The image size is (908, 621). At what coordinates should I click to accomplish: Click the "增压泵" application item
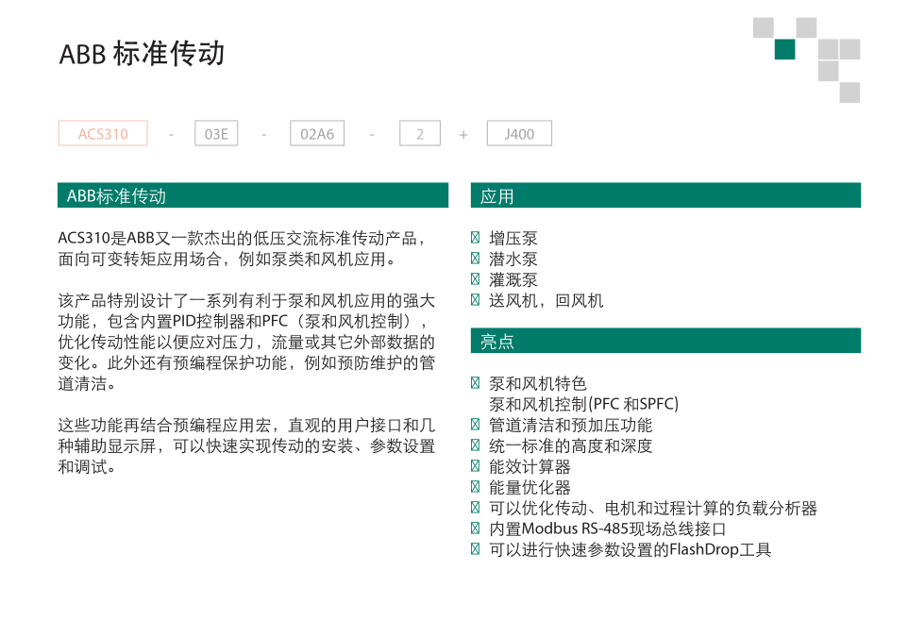point(513,238)
